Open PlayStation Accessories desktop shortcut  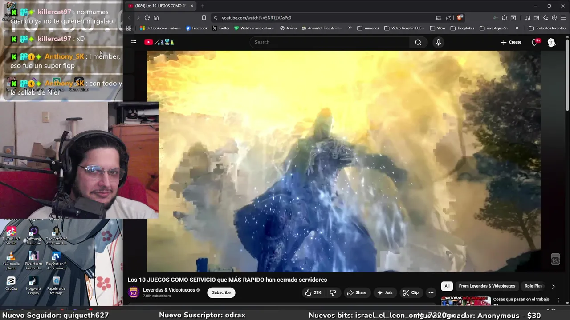point(56,261)
